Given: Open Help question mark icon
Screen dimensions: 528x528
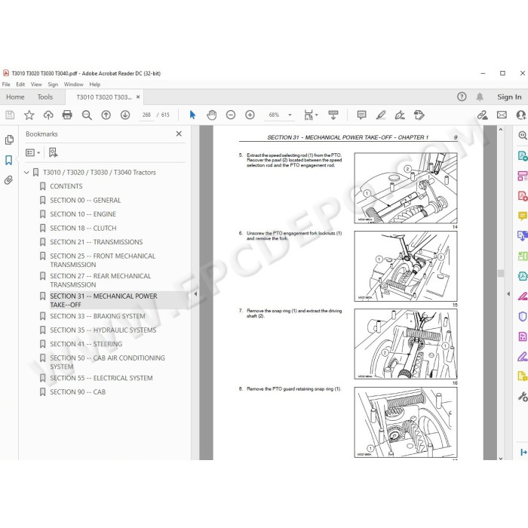Looking at the screenshot, I should click(x=462, y=97).
